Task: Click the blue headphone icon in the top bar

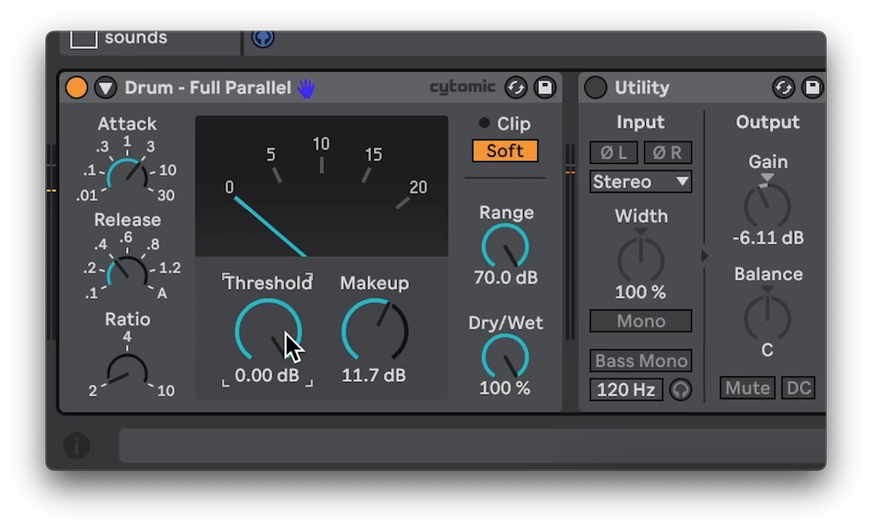Action: (x=263, y=39)
